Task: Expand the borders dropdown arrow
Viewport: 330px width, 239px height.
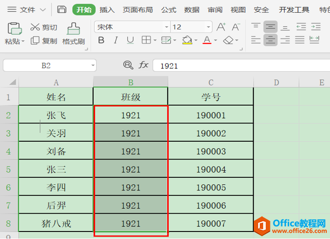Action: tap(155, 40)
